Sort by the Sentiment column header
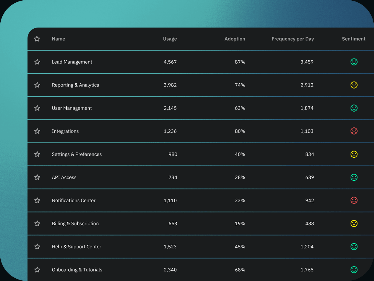Image resolution: width=374 pixels, height=281 pixels. coord(353,39)
